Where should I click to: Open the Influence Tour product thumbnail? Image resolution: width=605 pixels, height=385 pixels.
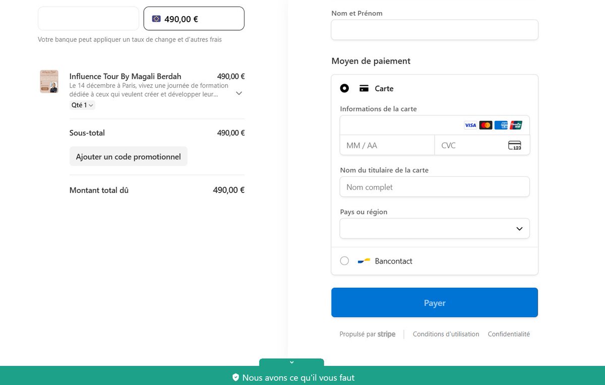point(49,82)
